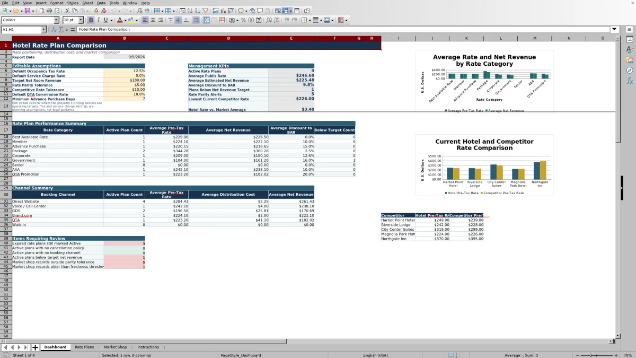Screen dimensions: 636x358
Task: Click Align Center horizontally icon
Action: [153, 20]
